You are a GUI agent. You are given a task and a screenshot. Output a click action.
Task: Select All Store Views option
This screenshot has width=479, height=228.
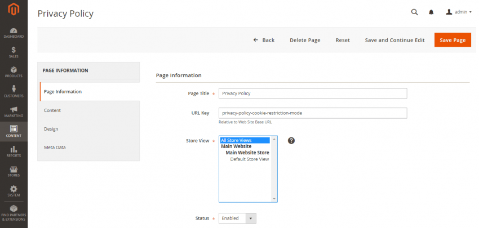click(245, 140)
